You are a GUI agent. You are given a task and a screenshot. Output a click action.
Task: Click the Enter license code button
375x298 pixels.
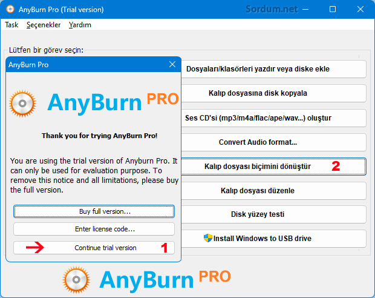click(94, 229)
